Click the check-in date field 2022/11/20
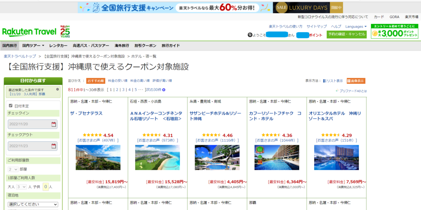 point(32,124)
